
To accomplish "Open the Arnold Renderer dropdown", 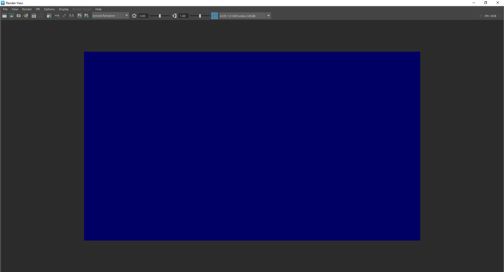I will (111, 16).
